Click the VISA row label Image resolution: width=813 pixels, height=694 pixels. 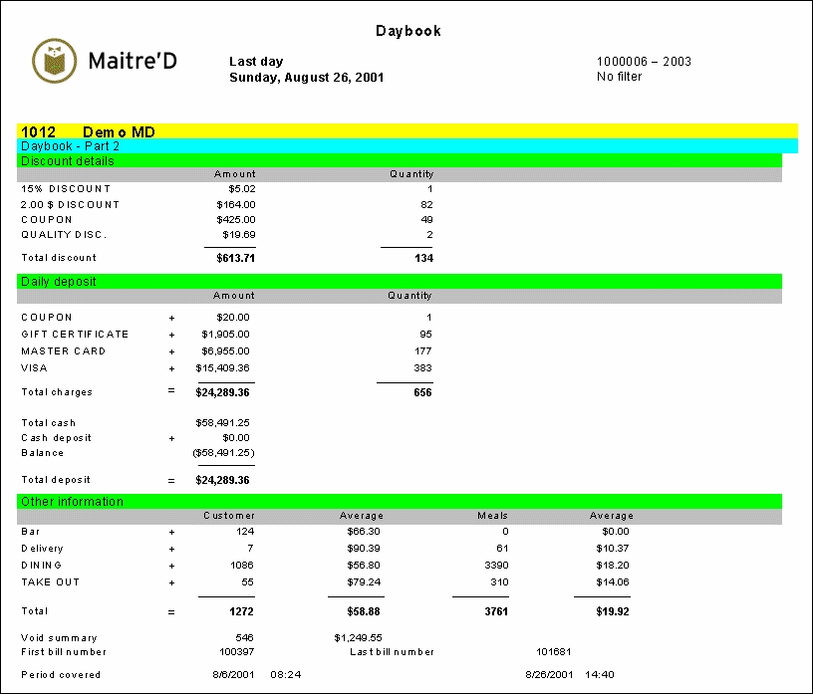[x=33, y=368]
